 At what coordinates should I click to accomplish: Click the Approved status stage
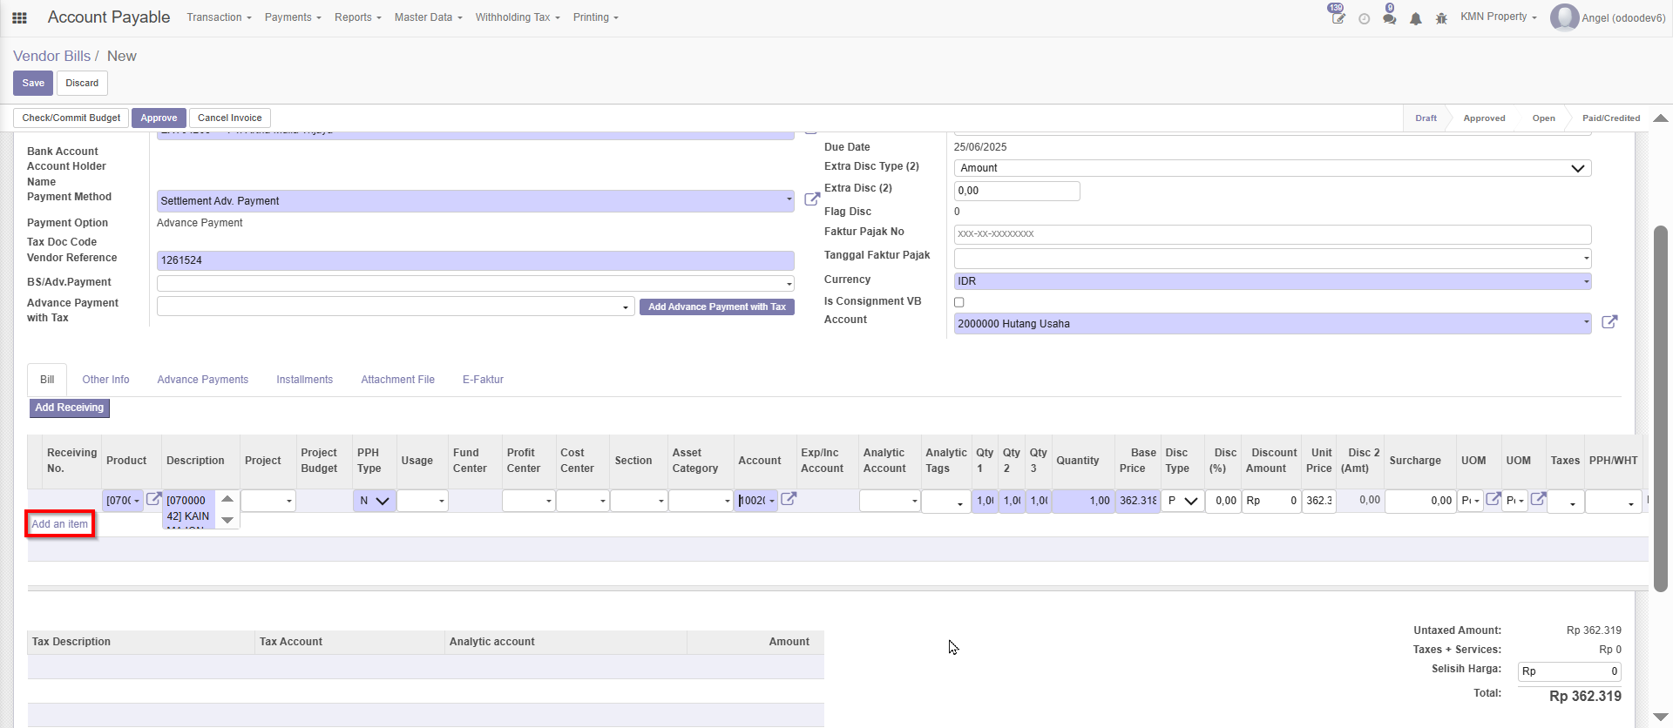pos(1484,118)
